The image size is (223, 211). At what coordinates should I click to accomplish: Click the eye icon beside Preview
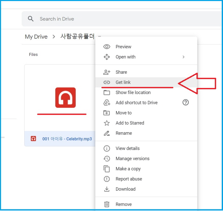click(x=107, y=47)
